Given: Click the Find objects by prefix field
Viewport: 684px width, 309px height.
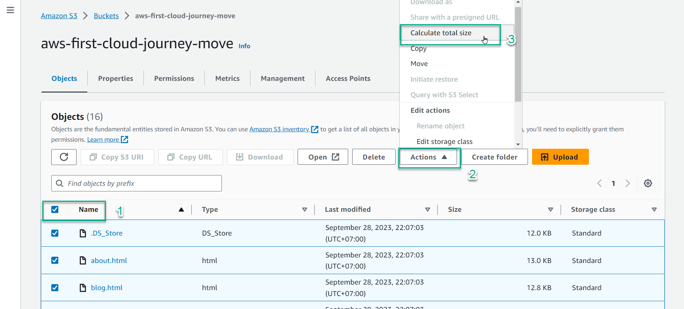Looking at the screenshot, I should pyautogui.click(x=136, y=183).
